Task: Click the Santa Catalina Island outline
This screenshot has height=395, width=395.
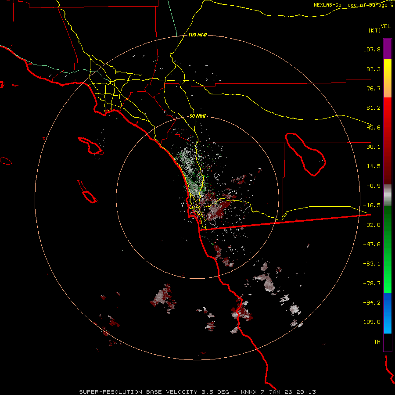Action: point(91,146)
